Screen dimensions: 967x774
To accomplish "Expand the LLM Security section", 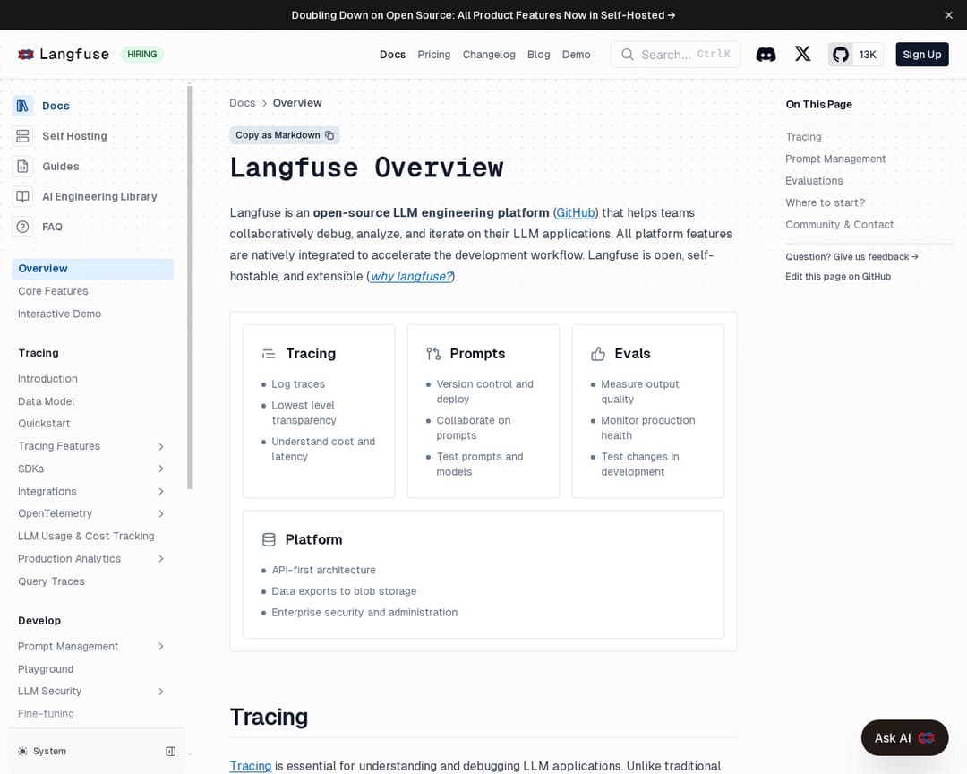I will 161,692.
